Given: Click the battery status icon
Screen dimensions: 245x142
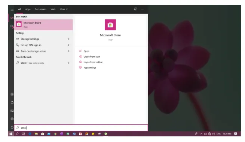Looking at the screenshot, I should pyautogui.click(x=205, y=134).
